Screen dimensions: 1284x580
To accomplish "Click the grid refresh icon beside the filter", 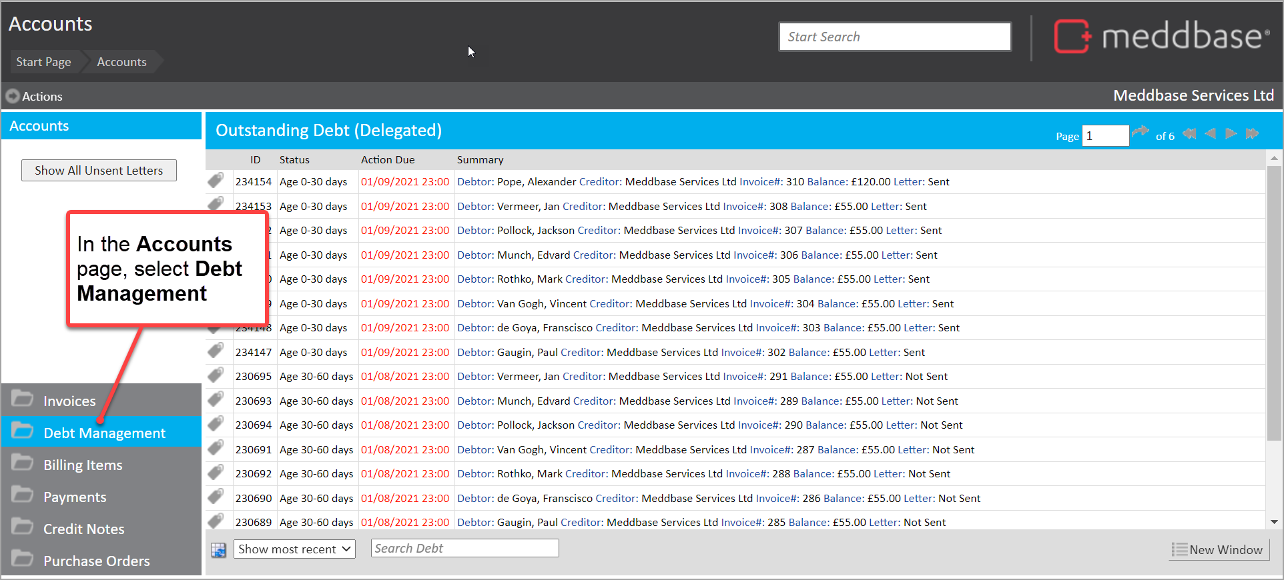I will [218, 549].
